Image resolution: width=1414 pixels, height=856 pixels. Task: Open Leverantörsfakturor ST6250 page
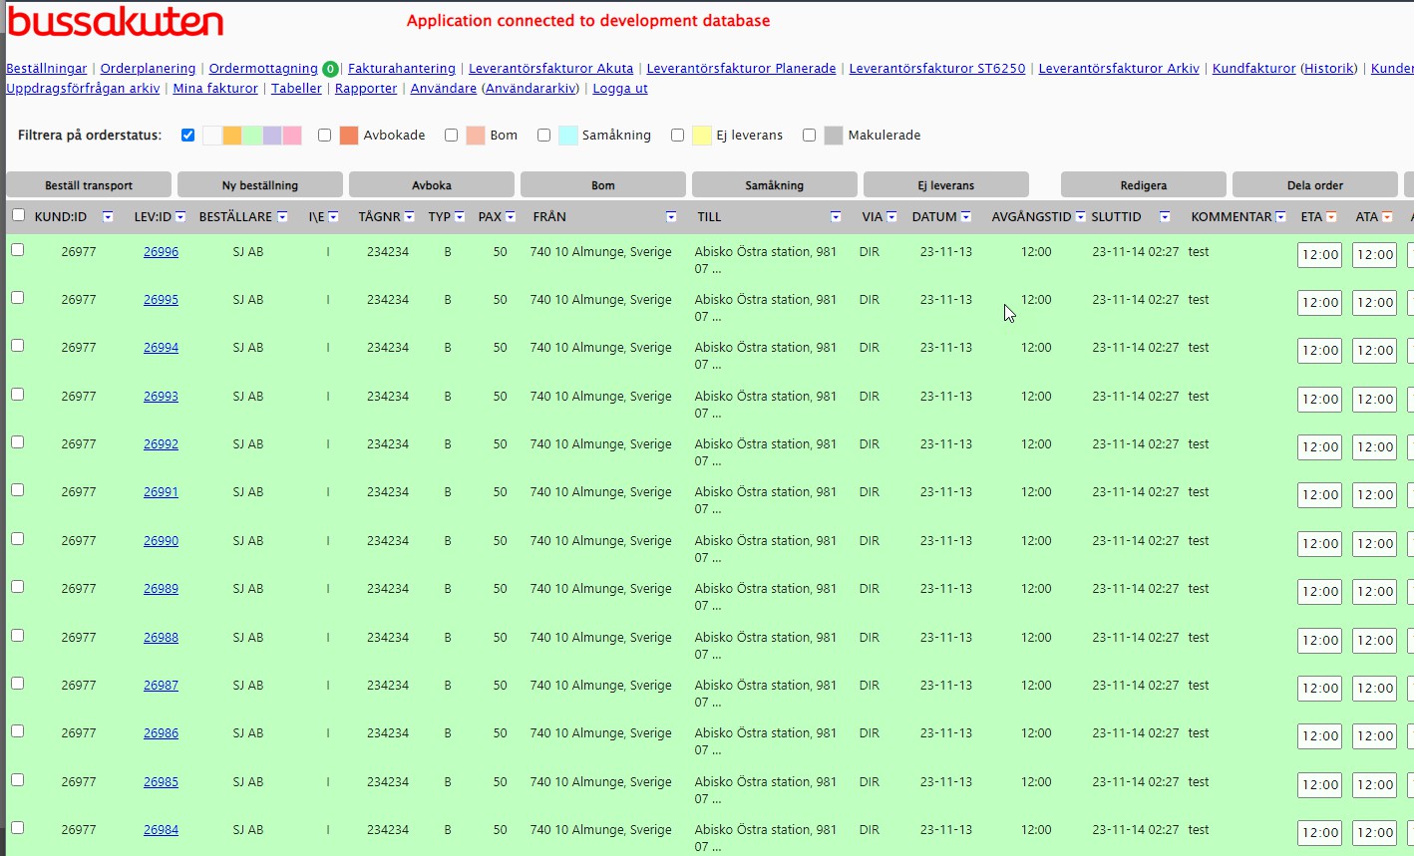click(937, 69)
